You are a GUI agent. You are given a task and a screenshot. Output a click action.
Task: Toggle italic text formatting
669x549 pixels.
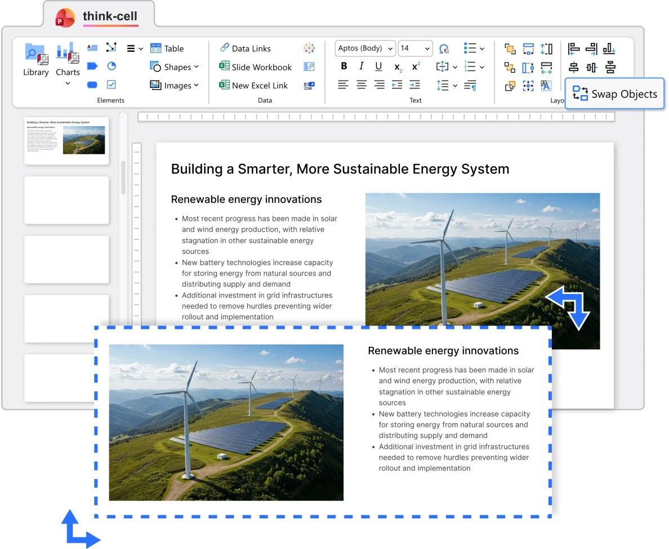pyautogui.click(x=362, y=66)
